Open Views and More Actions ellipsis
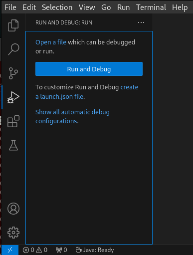193x255 pixels. point(141,22)
